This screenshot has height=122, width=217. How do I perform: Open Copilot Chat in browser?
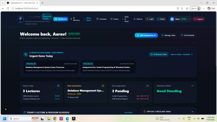[211, 8]
